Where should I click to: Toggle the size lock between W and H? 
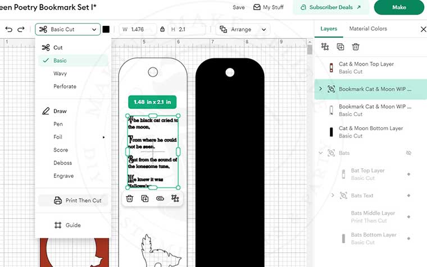click(162, 29)
